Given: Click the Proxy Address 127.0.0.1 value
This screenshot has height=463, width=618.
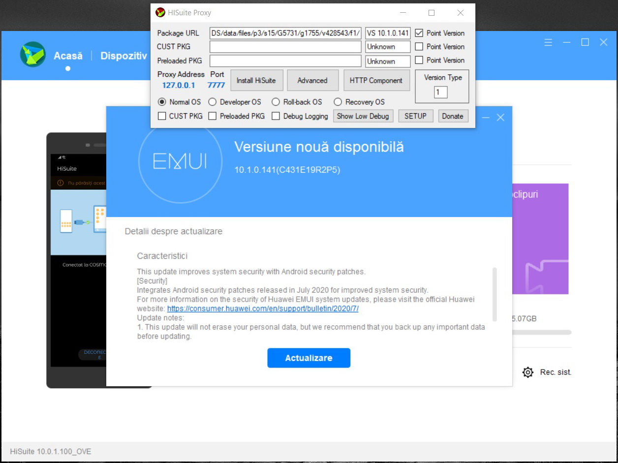Looking at the screenshot, I should (x=179, y=85).
